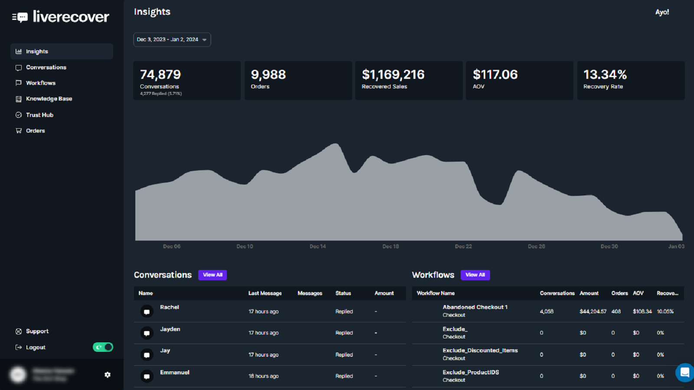Click the liverecover logo icon

pyautogui.click(x=20, y=17)
